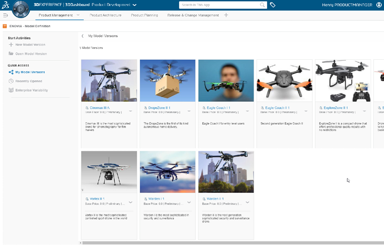Click the back chevron beside My Model Versions
The height and width of the screenshot is (248, 384).
tap(83, 36)
